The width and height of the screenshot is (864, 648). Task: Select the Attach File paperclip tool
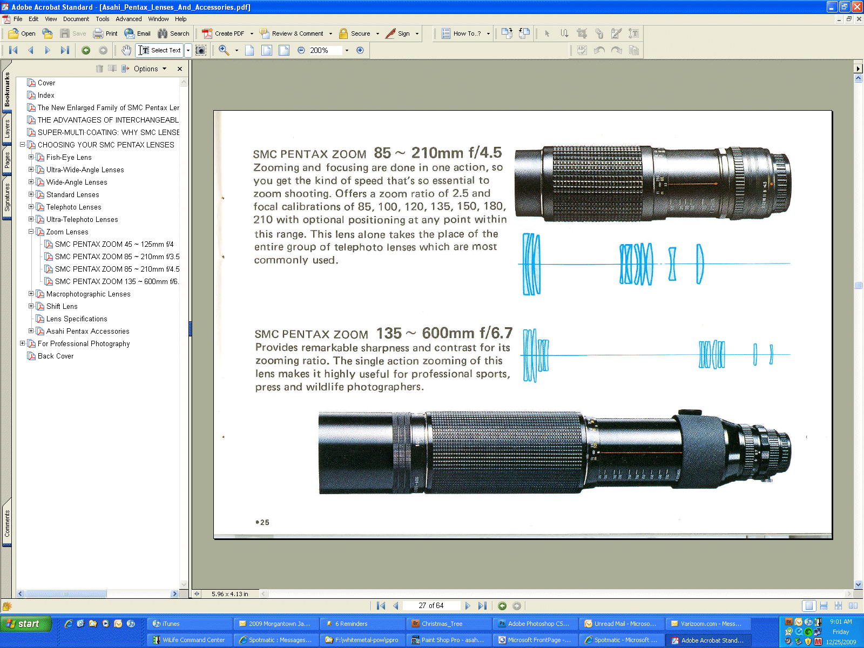point(599,33)
